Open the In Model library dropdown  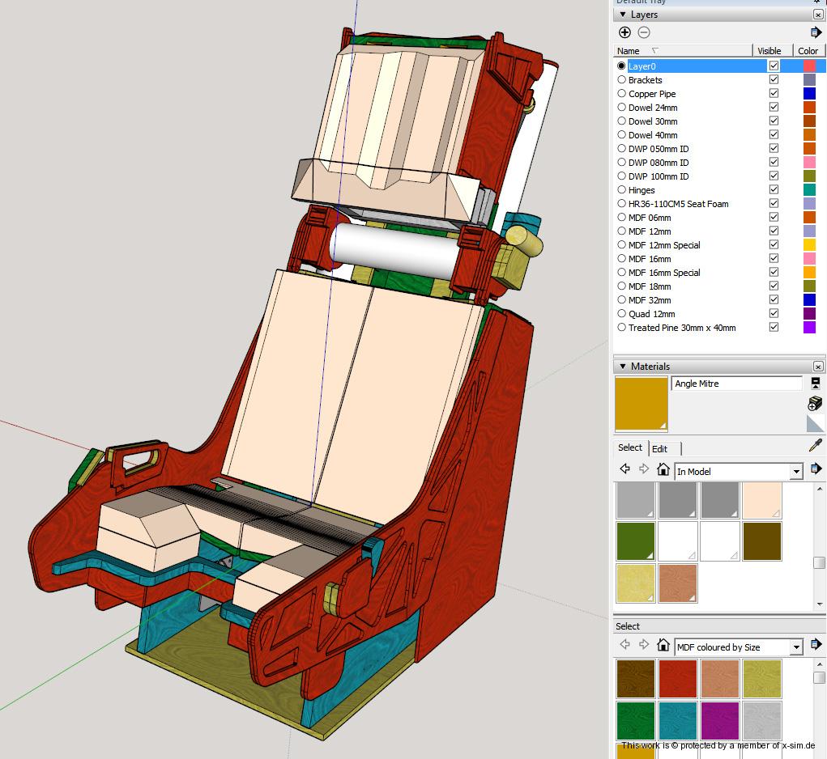pyautogui.click(x=795, y=472)
